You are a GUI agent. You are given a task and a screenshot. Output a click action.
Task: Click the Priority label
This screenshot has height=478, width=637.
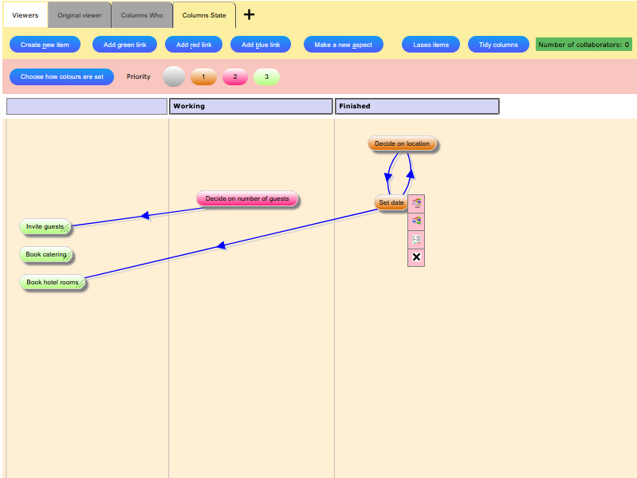(138, 76)
